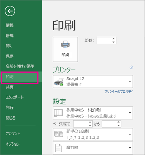Click the printer icon on the 印刷 button
145x155 pixels.
pos(65,44)
